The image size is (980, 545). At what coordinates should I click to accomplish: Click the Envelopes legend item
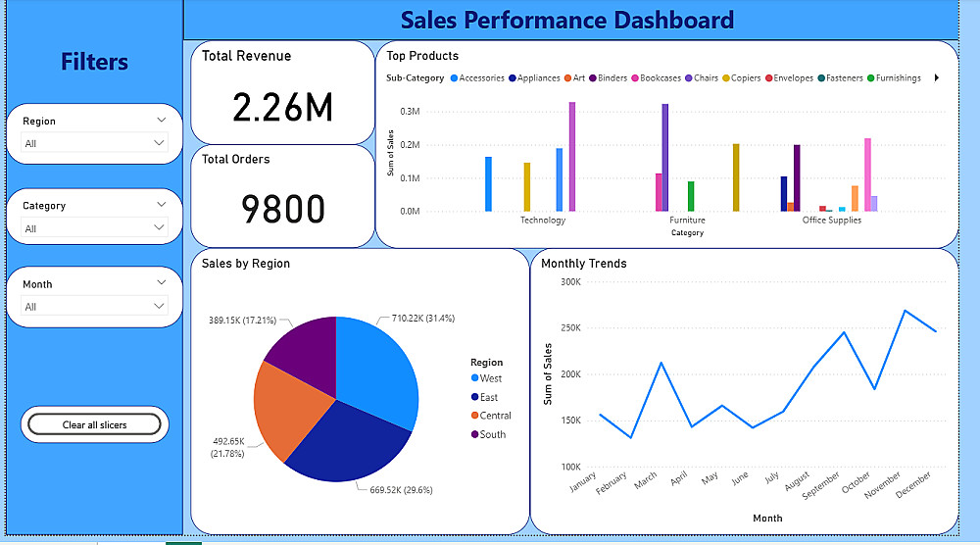(789, 78)
